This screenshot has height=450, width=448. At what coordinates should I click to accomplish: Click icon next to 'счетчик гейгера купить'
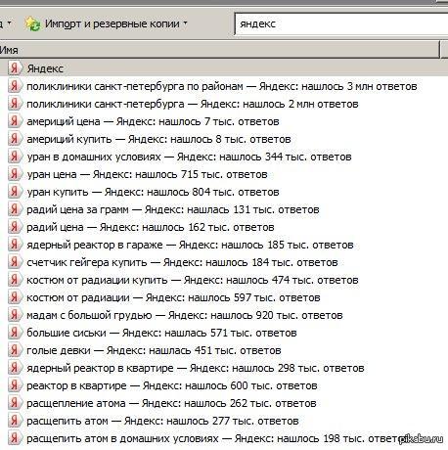pyautogui.click(x=15, y=262)
